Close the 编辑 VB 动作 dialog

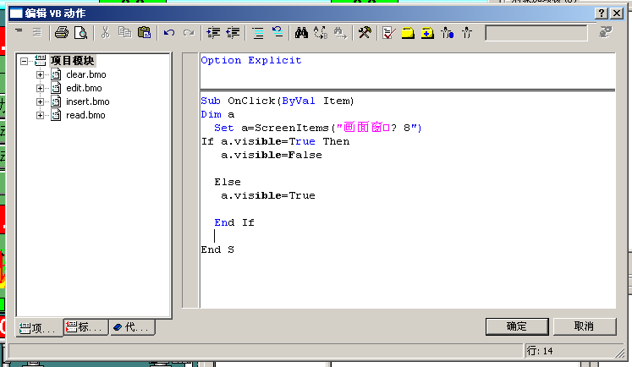[617, 14]
